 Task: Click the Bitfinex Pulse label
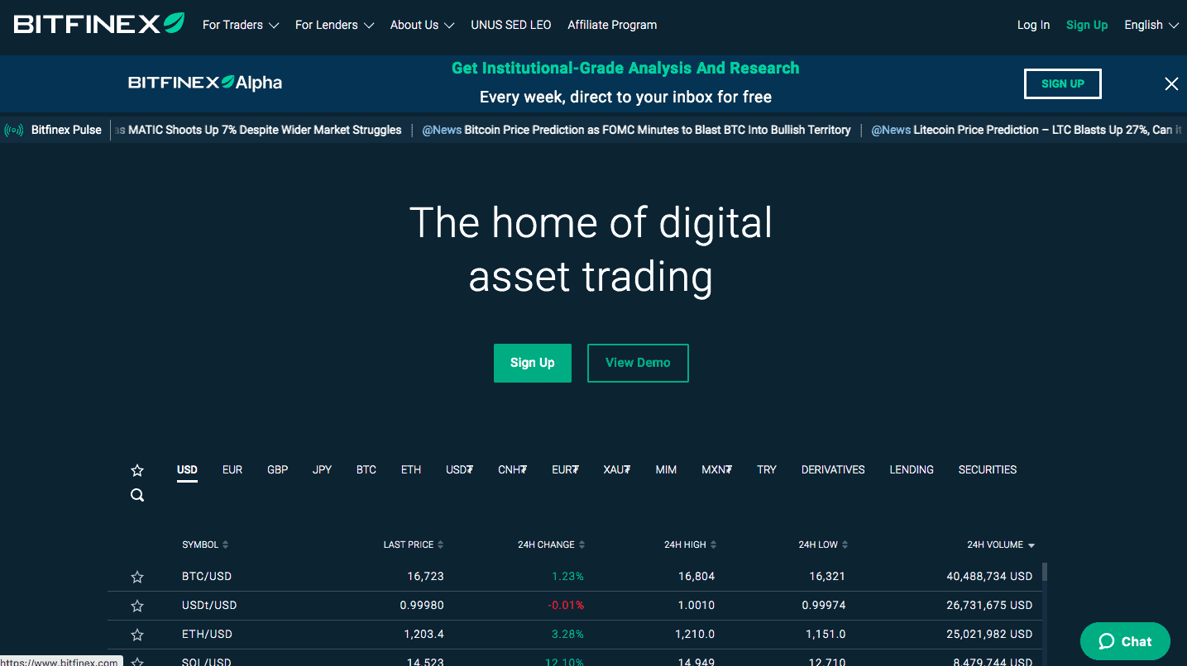[66, 130]
